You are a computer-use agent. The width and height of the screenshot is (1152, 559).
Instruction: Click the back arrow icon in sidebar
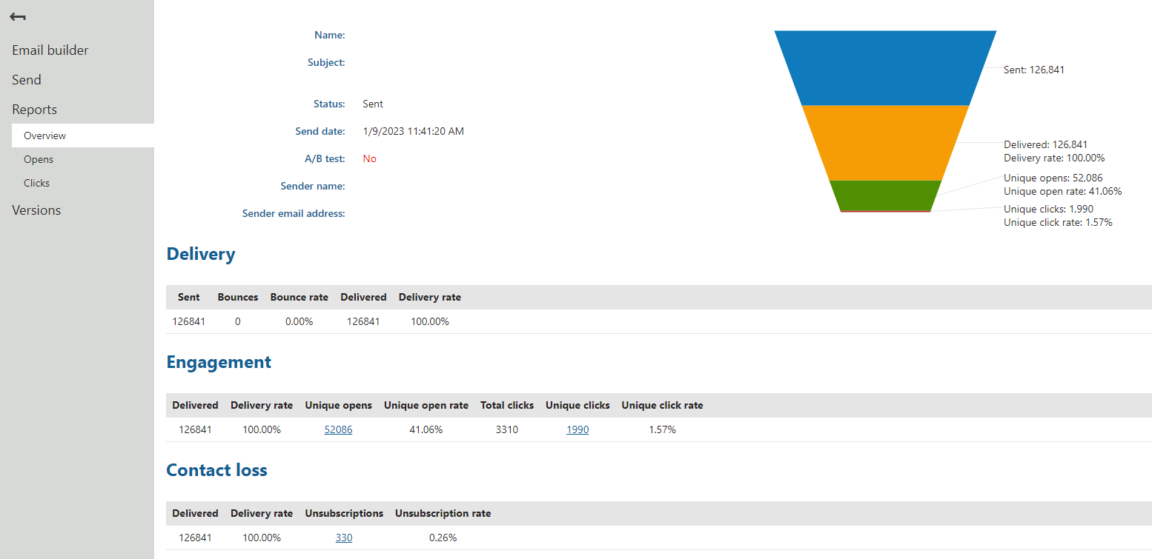click(18, 17)
